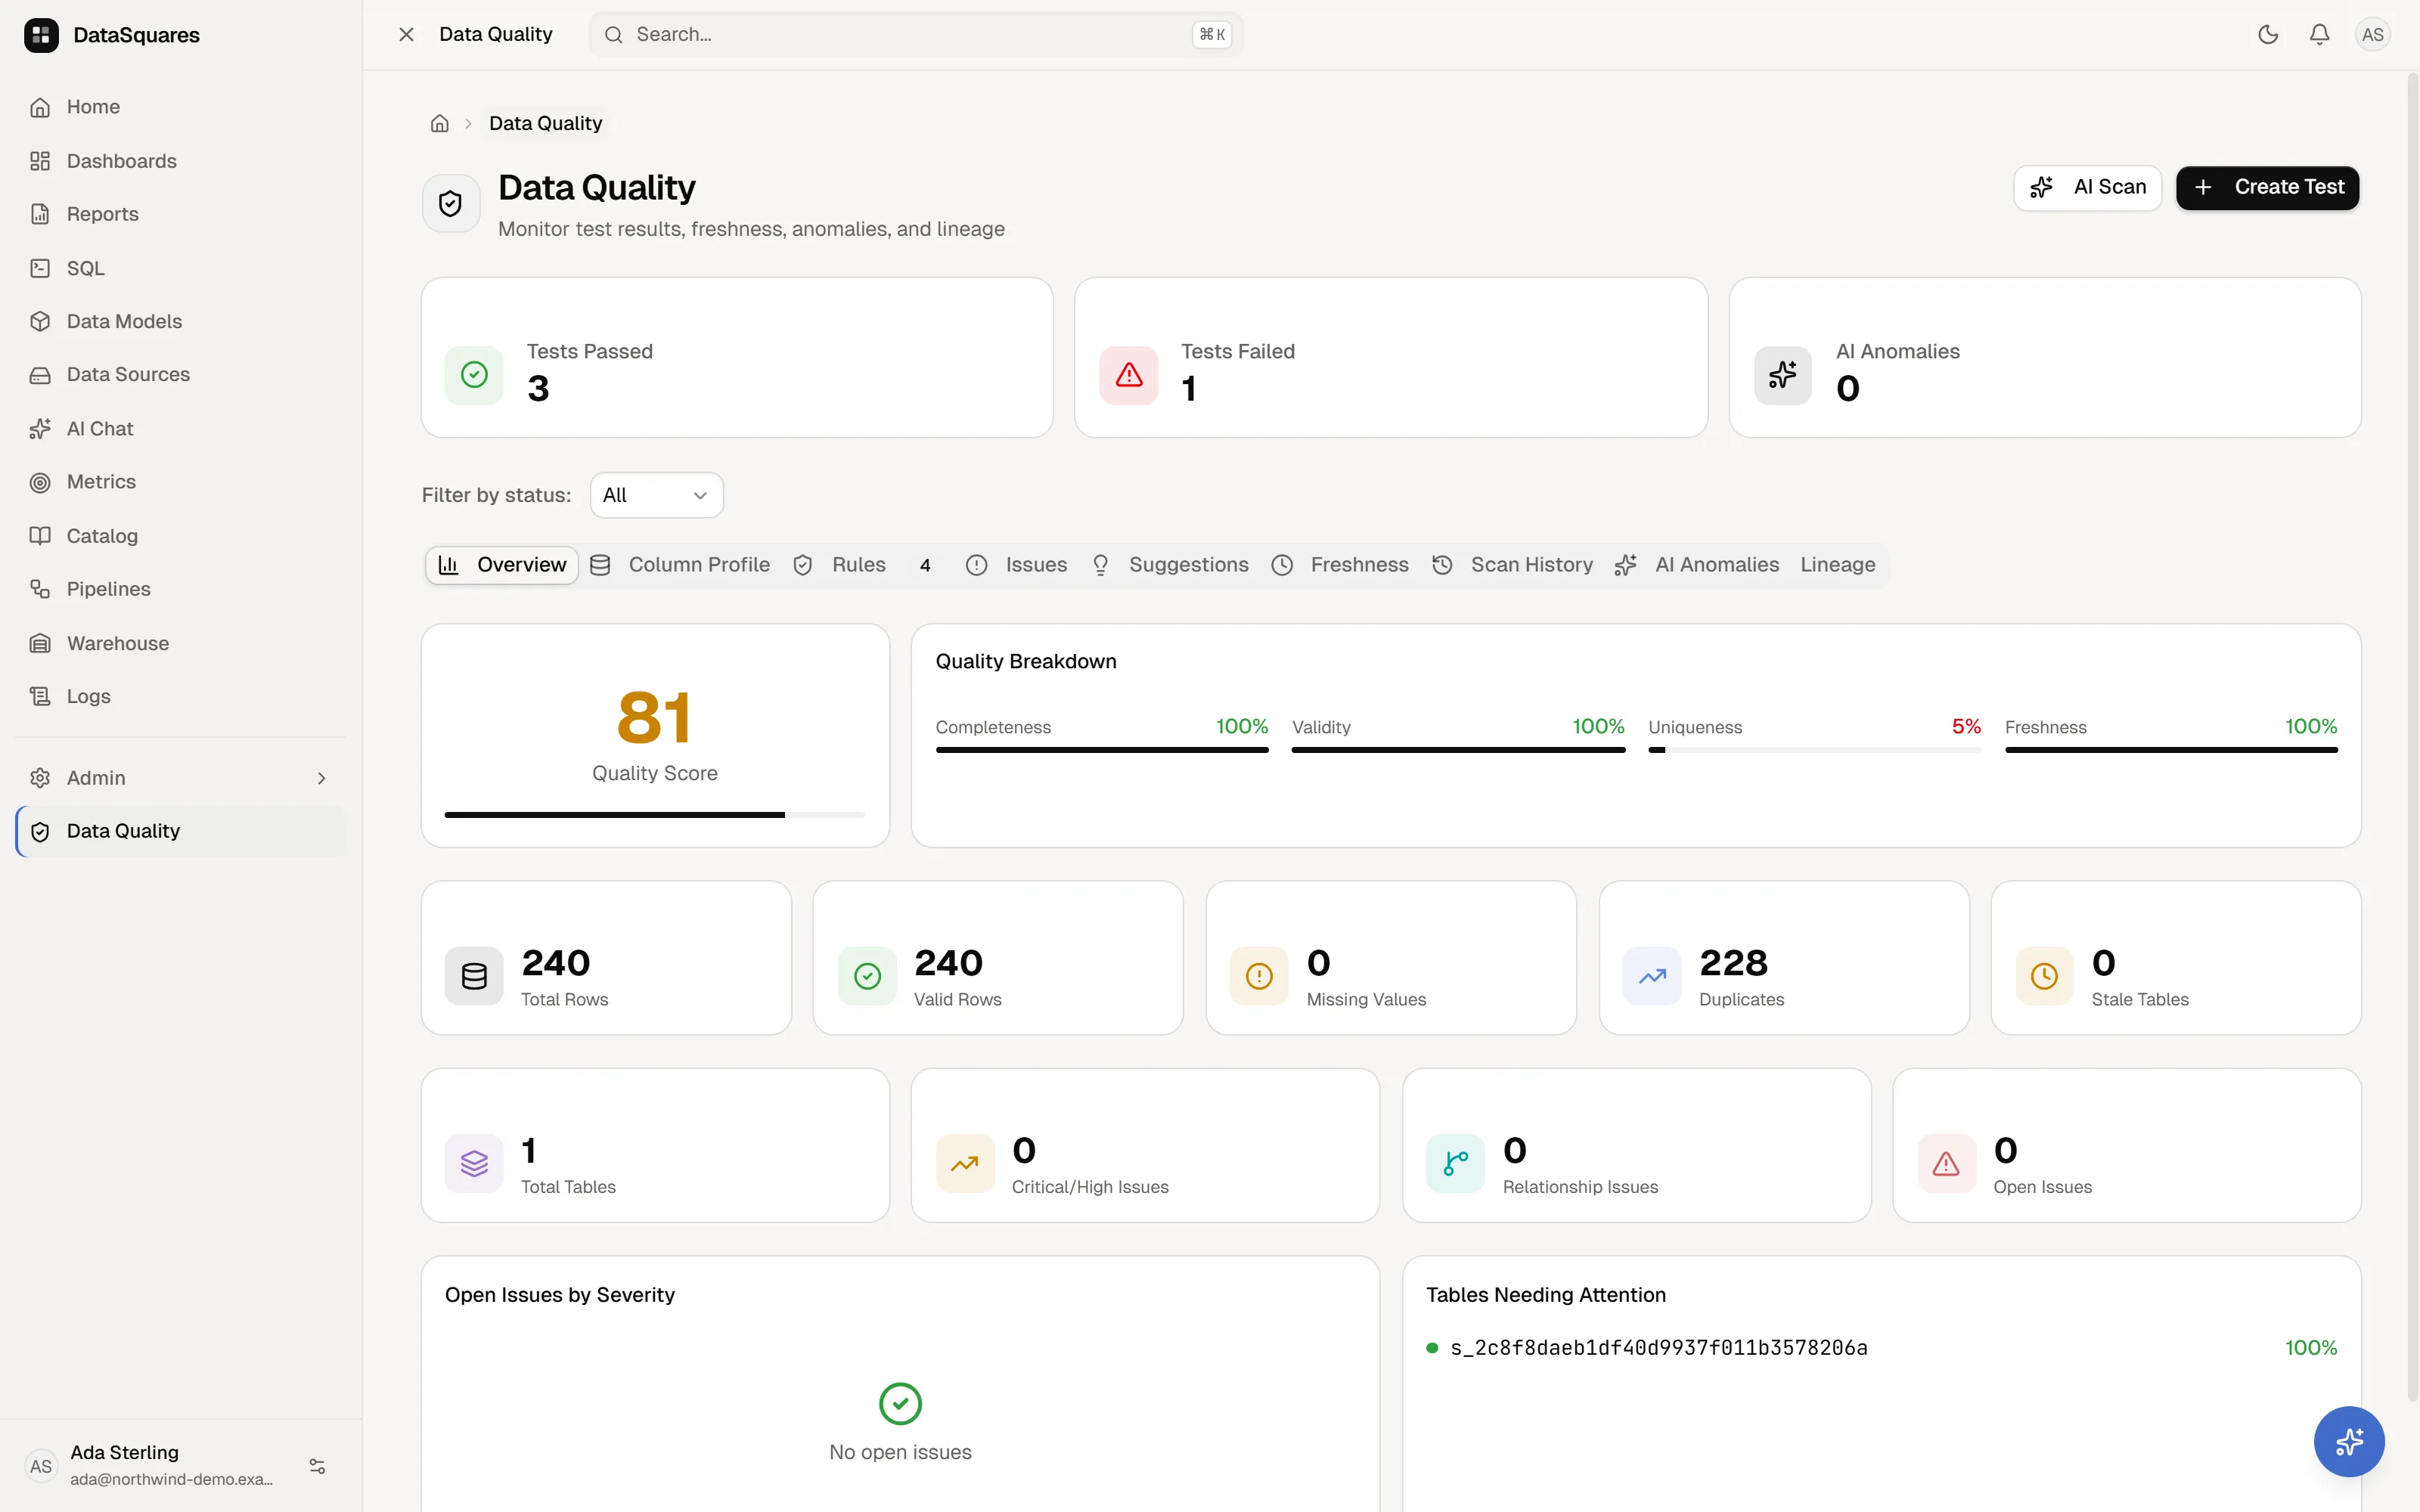Screen dimensions: 2420x1512
Task: Go to Data Models
Action: (x=180, y=321)
